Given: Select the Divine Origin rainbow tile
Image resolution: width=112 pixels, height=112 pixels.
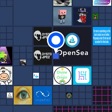Looking at the screenshot, I should (62, 76).
